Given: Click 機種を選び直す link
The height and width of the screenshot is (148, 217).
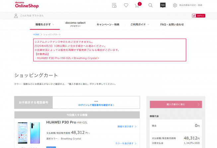Looking at the screenshot, I should tap(127, 126).
